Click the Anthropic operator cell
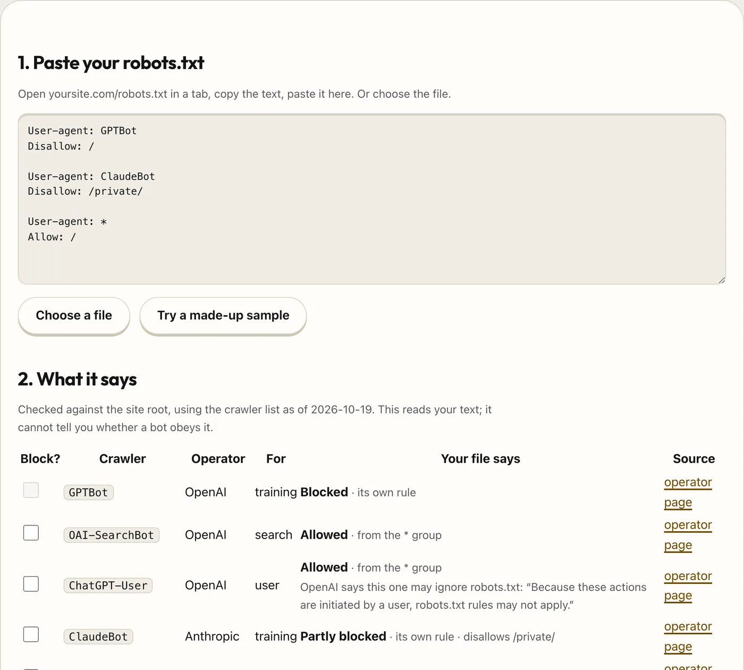 [x=212, y=636]
